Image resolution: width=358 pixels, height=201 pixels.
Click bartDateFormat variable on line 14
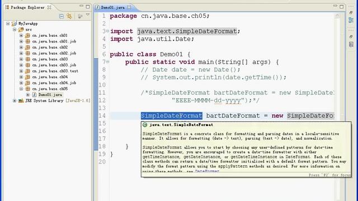pyautogui.click(x=233, y=116)
